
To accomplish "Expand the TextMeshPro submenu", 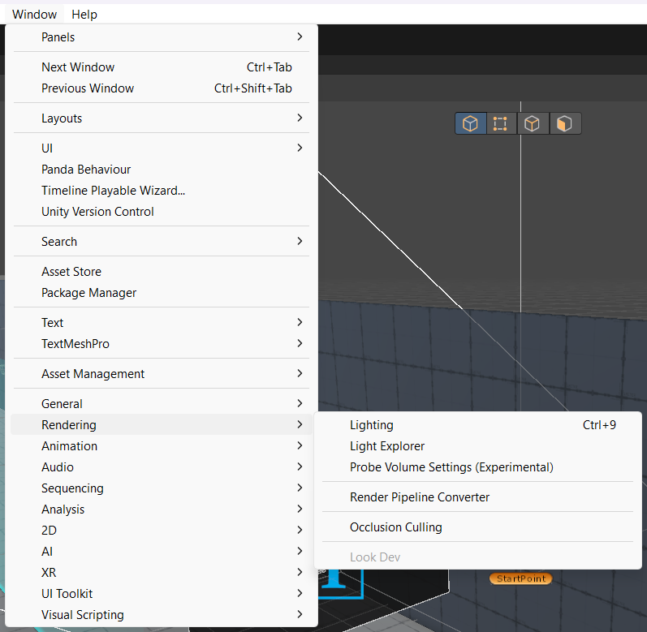I will pos(162,344).
